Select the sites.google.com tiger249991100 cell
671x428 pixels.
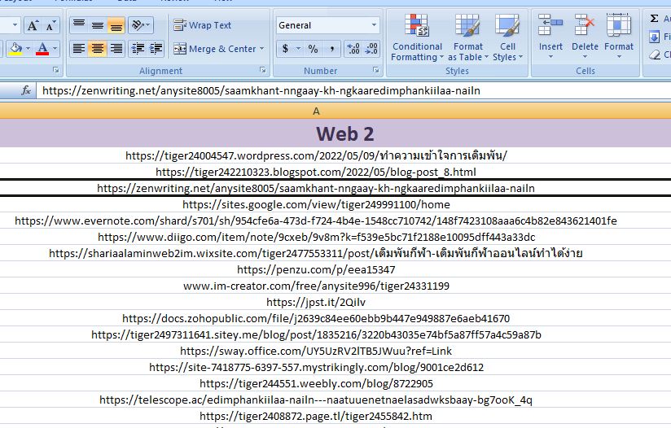click(335, 204)
